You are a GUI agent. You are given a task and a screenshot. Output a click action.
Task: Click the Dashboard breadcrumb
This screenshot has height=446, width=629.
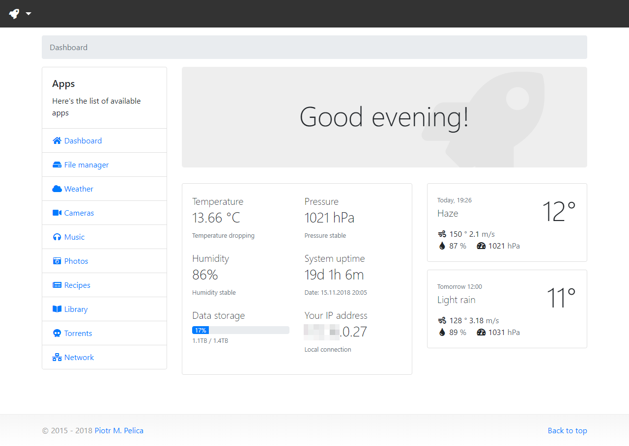click(68, 48)
